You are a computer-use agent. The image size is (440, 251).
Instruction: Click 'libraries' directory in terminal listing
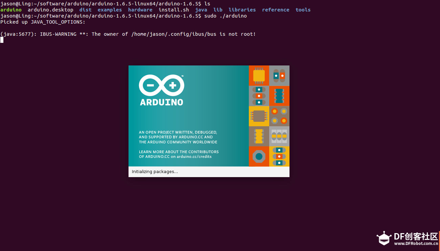(x=242, y=10)
